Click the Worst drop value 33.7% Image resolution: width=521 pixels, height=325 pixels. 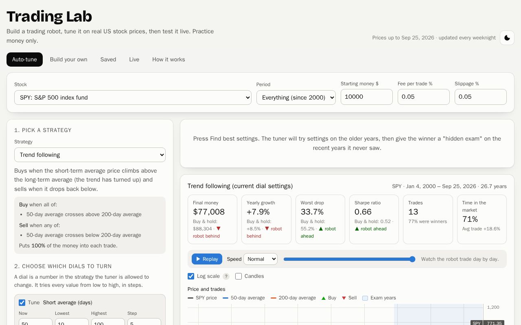pyautogui.click(x=312, y=212)
